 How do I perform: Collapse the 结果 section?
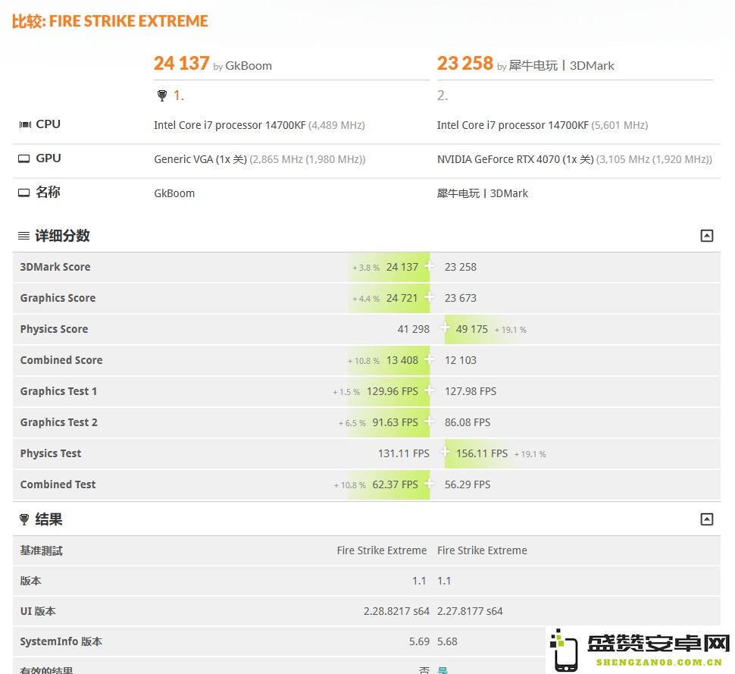point(707,519)
